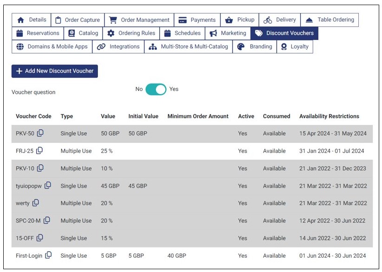Open the Reservations tab
This screenshot has width=382, height=272.
(38, 33)
